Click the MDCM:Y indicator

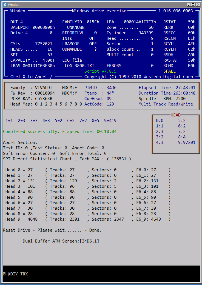(x=70, y=93)
